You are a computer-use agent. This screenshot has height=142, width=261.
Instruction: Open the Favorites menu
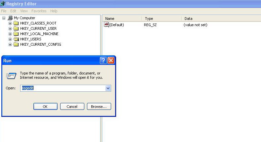pyautogui.click(x=39, y=11)
